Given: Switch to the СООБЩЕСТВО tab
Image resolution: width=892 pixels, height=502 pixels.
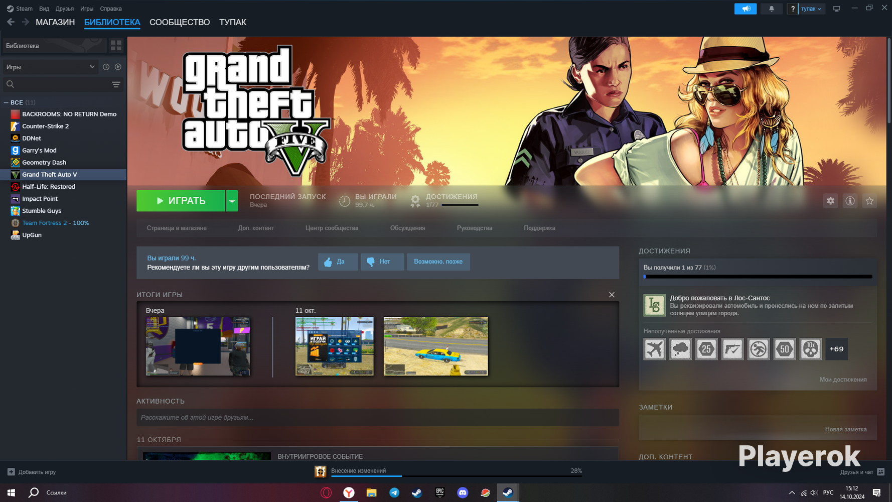Looking at the screenshot, I should click(x=180, y=22).
